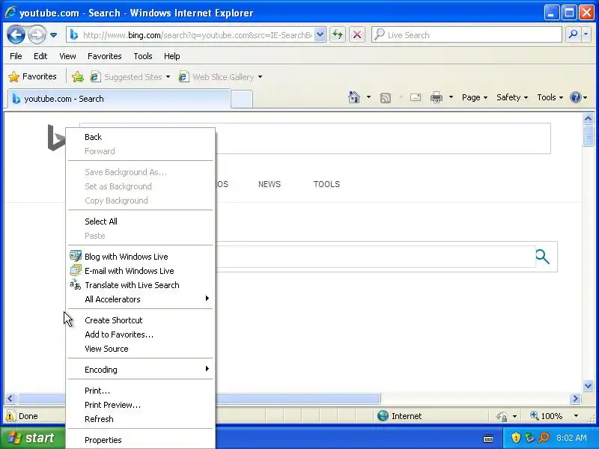Choose Translate with Live Search
The height and width of the screenshot is (449, 599).
click(140, 285)
